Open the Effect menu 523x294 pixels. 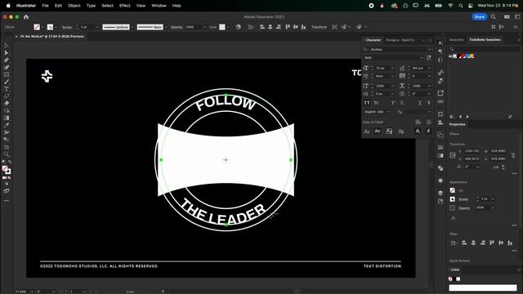click(x=125, y=6)
